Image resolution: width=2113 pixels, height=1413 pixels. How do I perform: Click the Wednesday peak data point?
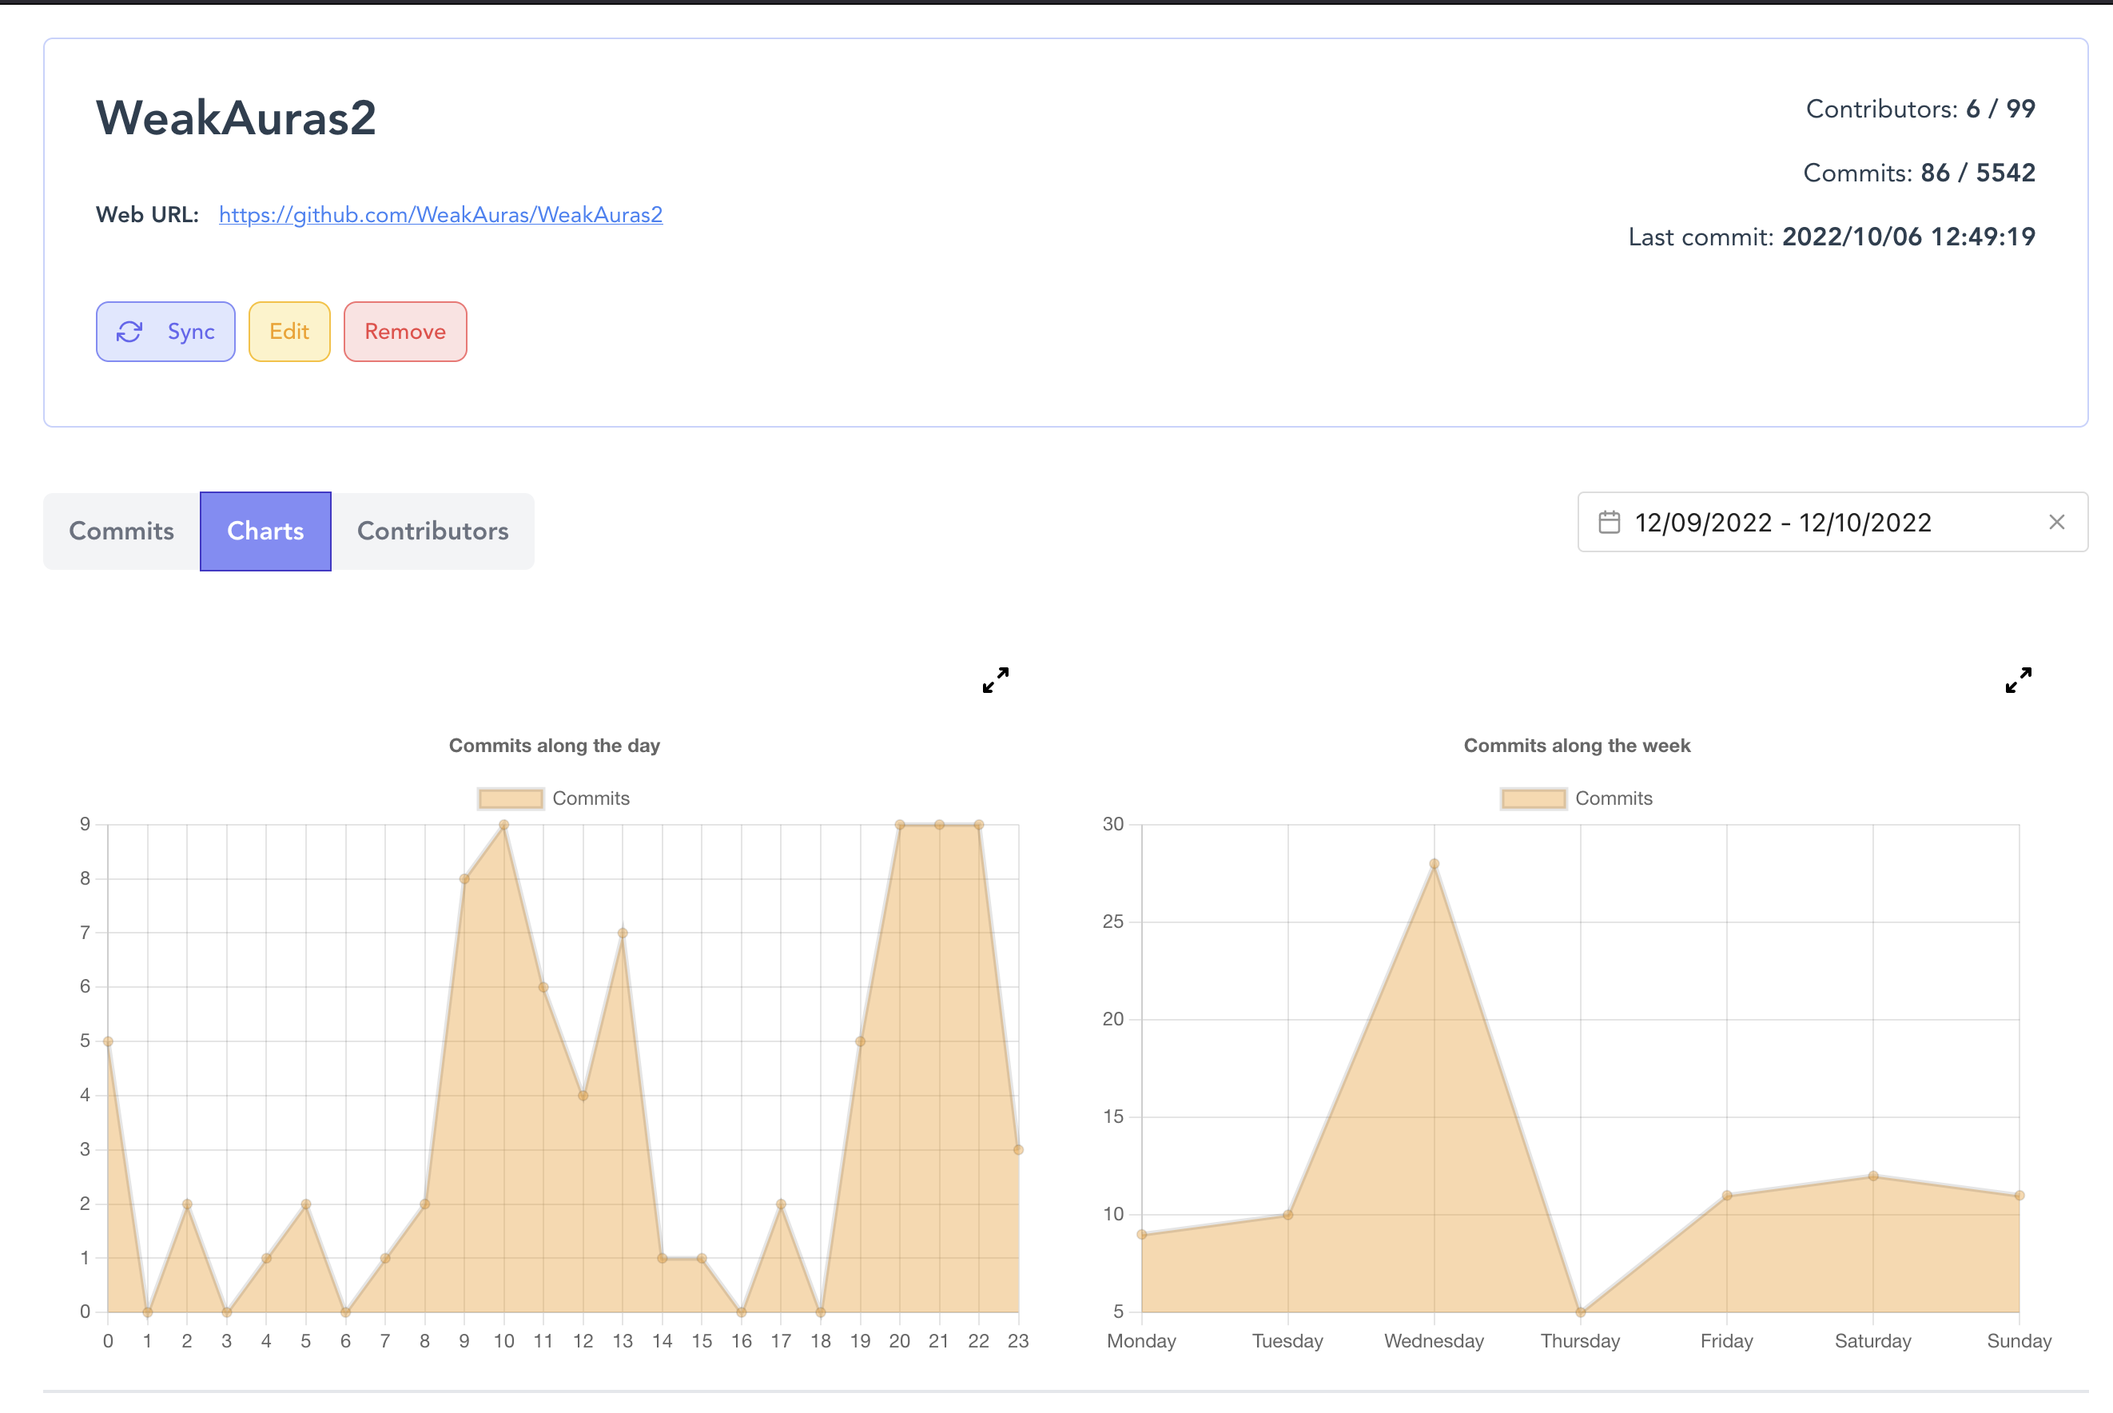pyautogui.click(x=1434, y=864)
